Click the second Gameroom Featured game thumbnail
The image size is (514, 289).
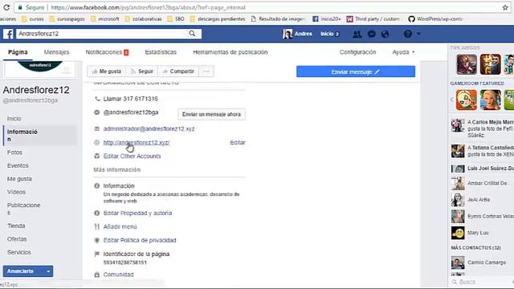[491, 100]
